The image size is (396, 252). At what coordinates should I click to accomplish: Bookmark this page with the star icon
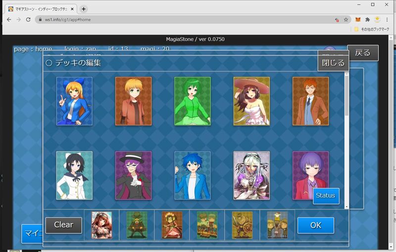[346, 19]
